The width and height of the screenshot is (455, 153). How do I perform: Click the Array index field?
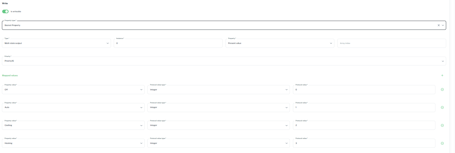(391, 43)
